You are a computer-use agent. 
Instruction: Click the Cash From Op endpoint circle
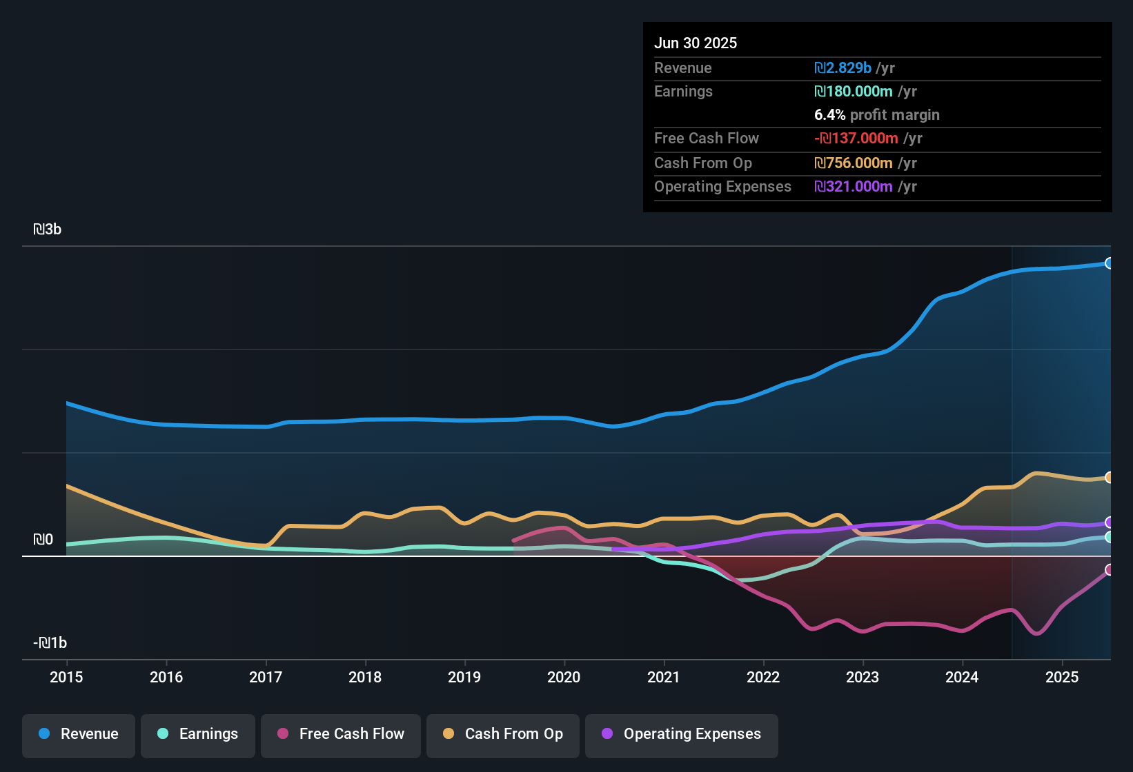point(1110,477)
